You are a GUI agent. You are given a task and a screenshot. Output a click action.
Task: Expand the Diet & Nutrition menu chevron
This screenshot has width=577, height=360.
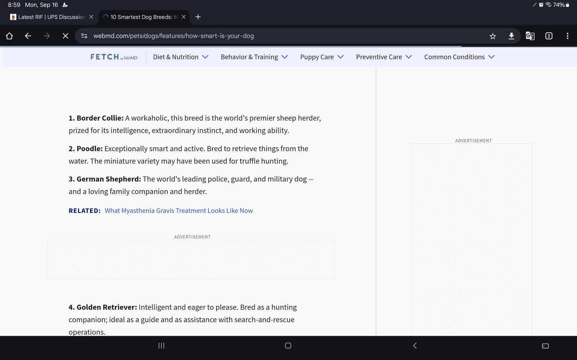click(205, 57)
